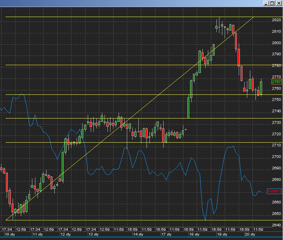
Task: Click the 13 sty date label
Action: pos(93,234)
